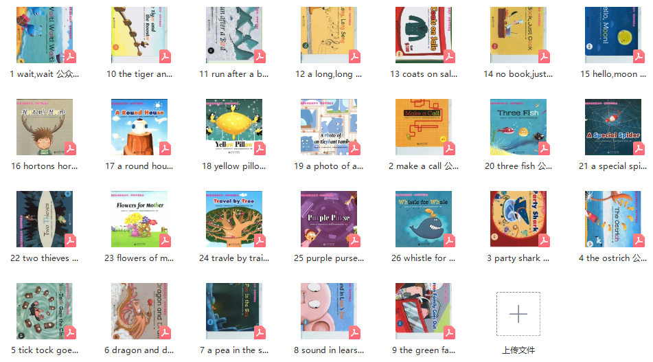
Task: Open the 'Yellow Pillow' book icon
Action: click(234, 127)
